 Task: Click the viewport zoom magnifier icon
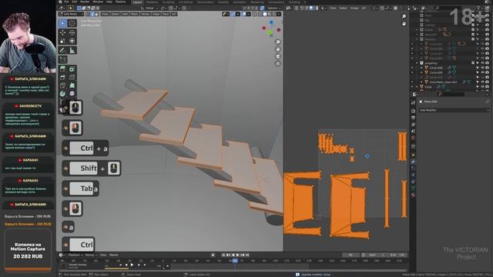click(277, 42)
